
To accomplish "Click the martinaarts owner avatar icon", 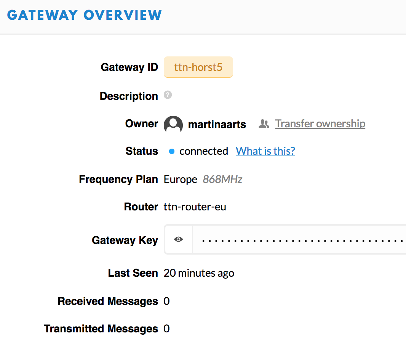I will 173,124.
